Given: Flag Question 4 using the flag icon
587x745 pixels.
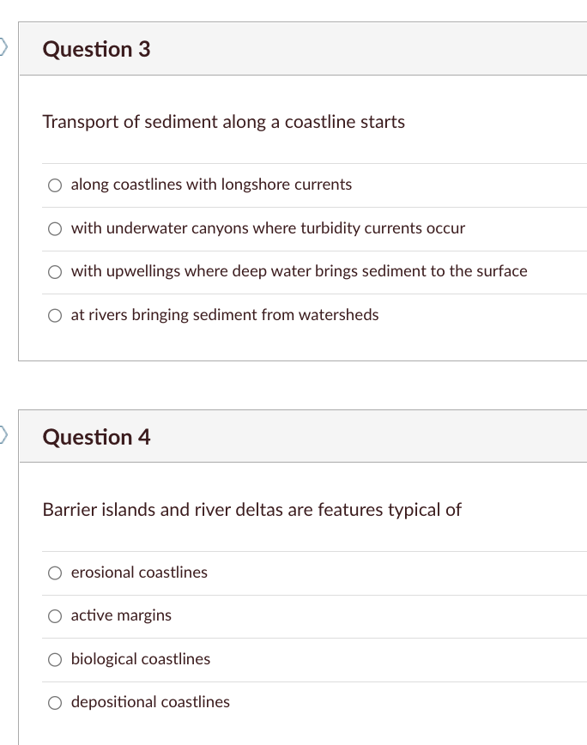Looking at the screenshot, I should coord(3,433).
